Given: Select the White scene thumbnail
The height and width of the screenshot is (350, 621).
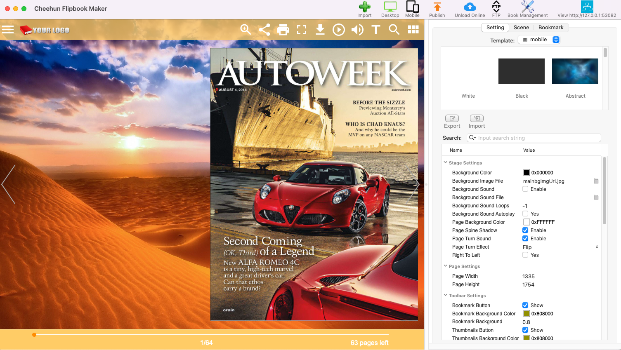Looking at the screenshot, I should [468, 71].
